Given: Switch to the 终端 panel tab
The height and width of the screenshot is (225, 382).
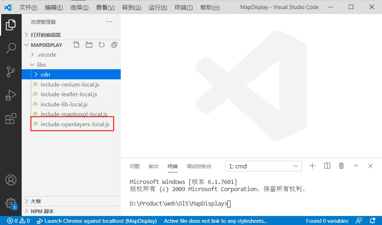Looking at the screenshot, I should coord(172,166).
